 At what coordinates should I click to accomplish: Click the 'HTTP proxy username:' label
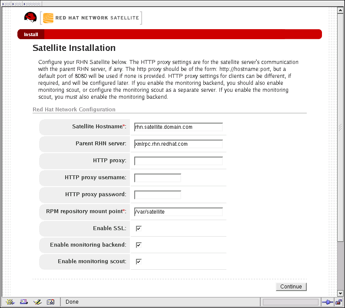click(96, 177)
